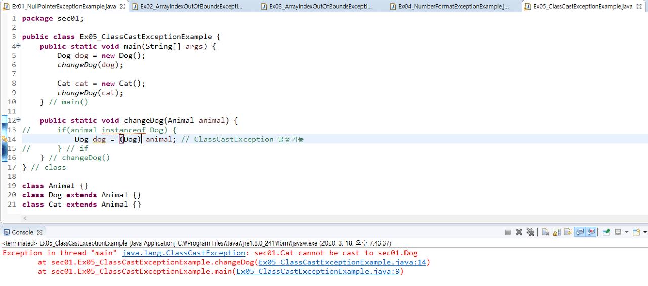Collapse the changeDog method fold at line 12

click(18, 120)
